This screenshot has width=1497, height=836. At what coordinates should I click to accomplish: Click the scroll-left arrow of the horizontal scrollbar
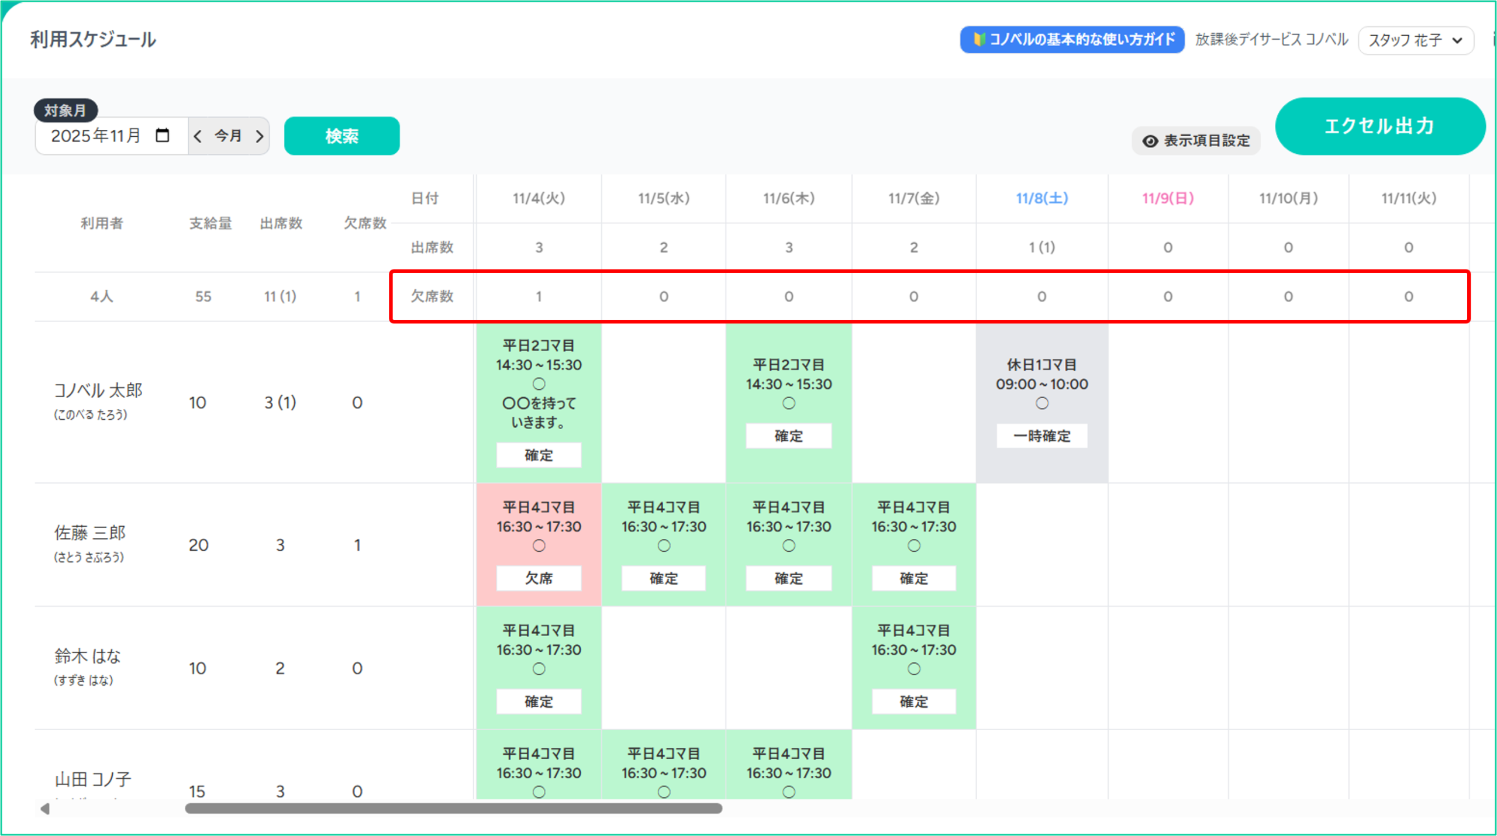click(x=45, y=809)
